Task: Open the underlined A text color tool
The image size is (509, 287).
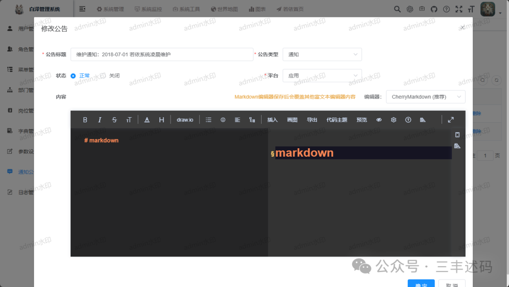Action: coord(147,120)
